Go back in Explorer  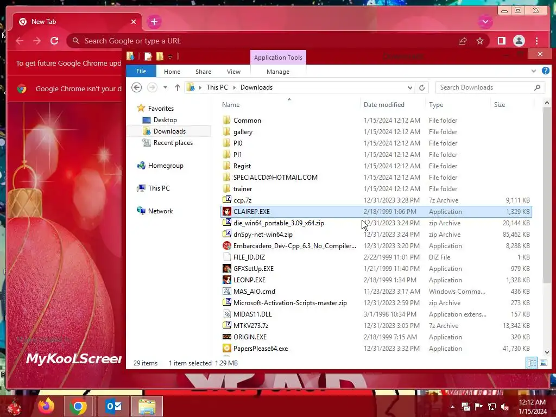coord(136,87)
